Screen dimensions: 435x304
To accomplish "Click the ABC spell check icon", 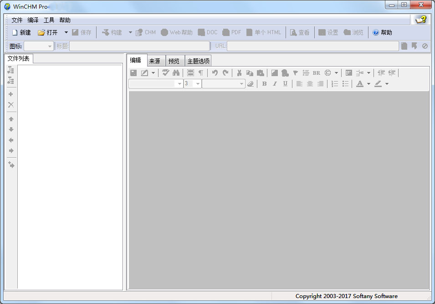I will coord(166,73).
